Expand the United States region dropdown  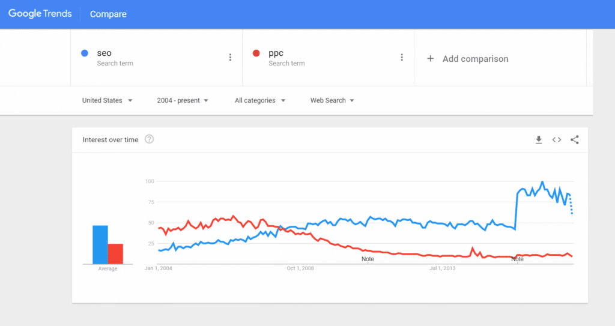[x=107, y=100]
